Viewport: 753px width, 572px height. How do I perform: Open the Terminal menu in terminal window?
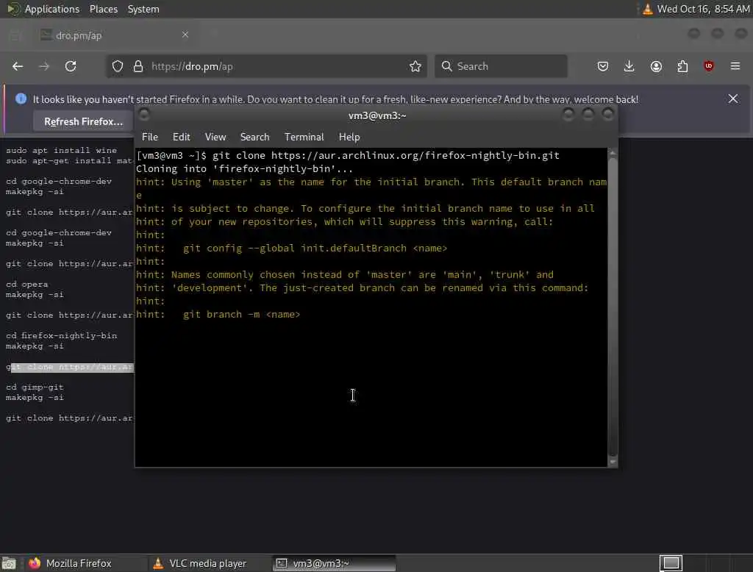coord(304,137)
